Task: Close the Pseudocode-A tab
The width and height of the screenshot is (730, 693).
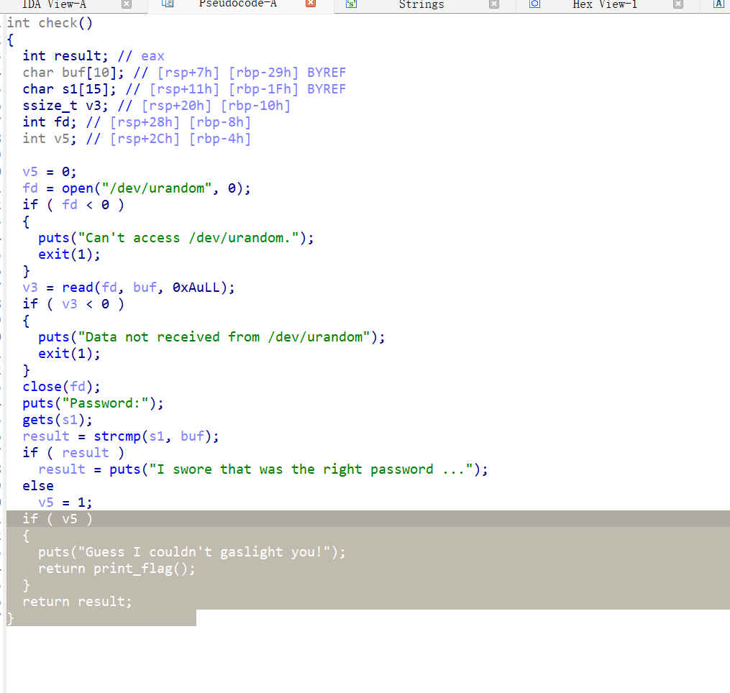Action: coord(309,5)
